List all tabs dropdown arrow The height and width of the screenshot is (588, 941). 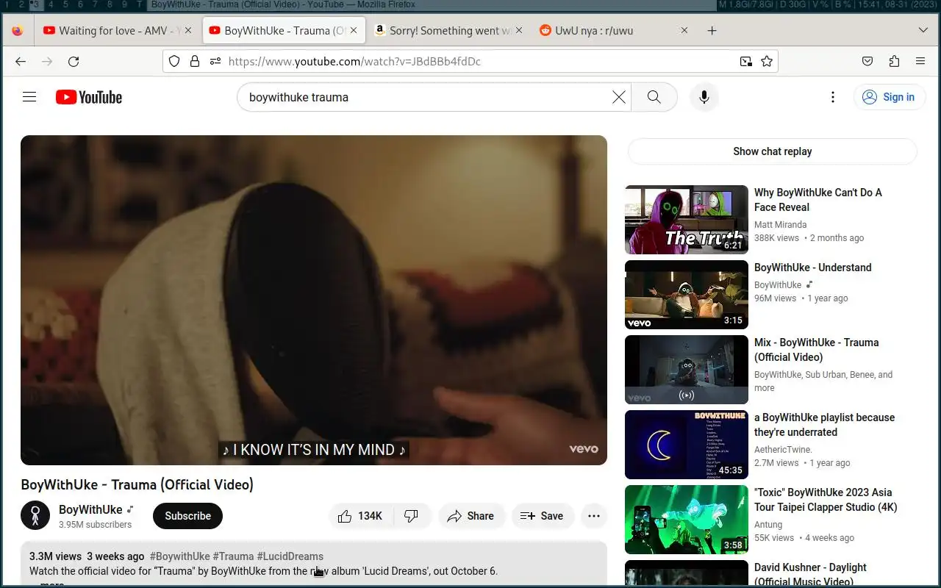point(923,31)
